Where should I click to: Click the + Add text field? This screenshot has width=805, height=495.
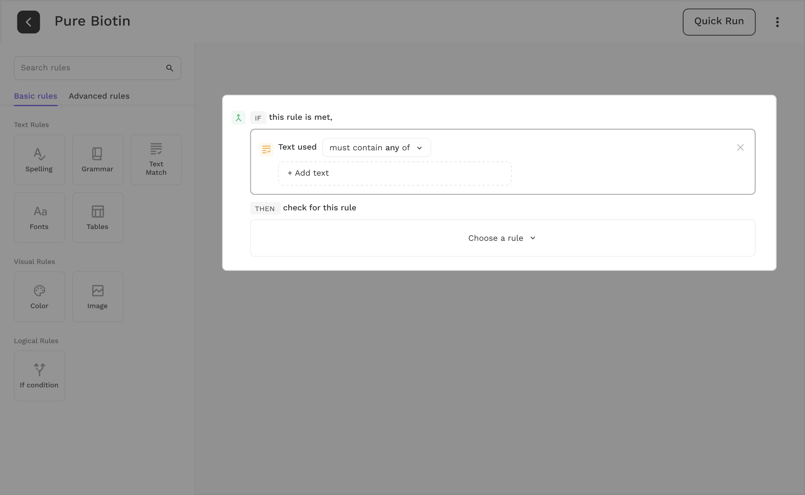[394, 173]
